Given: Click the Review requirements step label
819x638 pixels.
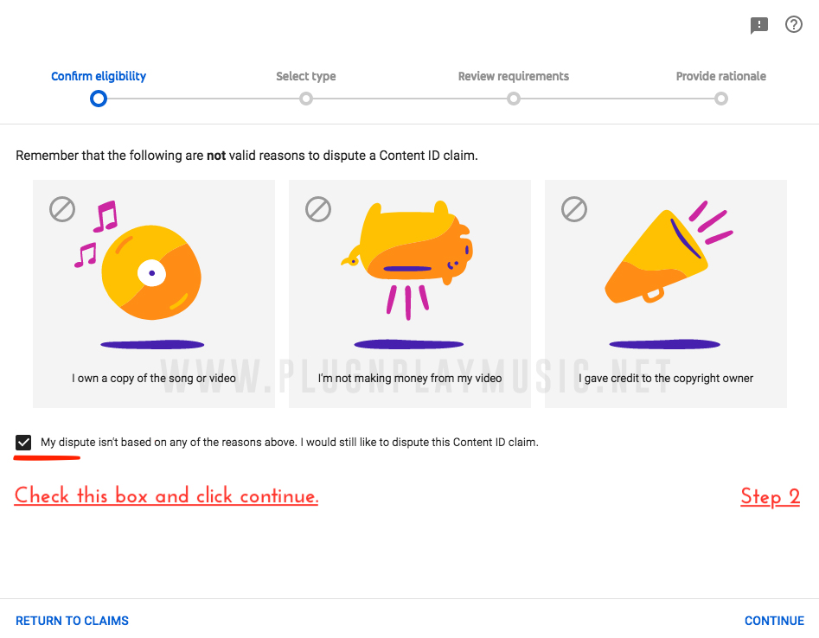Looking at the screenshot, I should pyautogui.click(x=514, y=76).
